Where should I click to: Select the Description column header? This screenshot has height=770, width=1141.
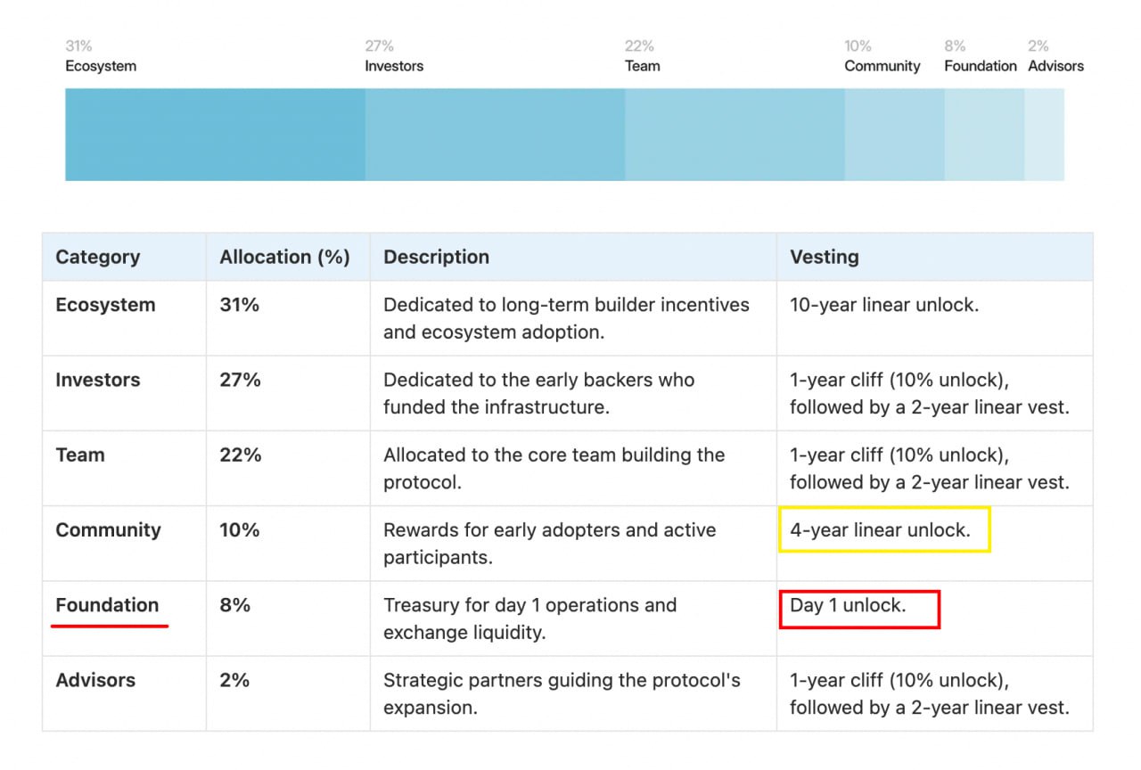pos(436,257)
